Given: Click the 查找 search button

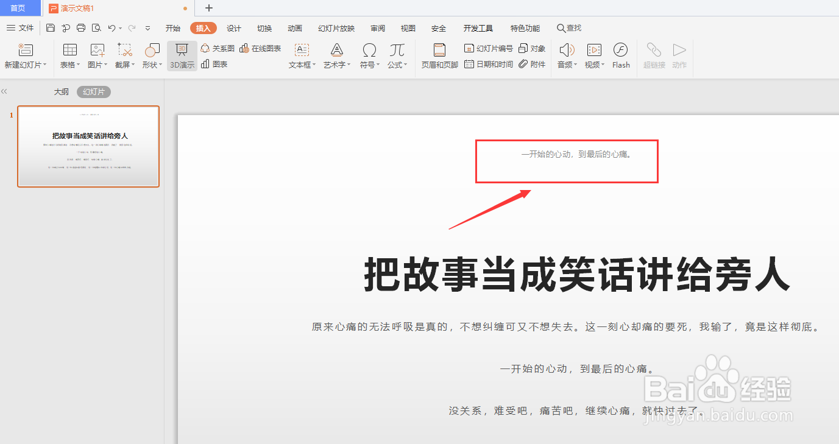Looking at the screenshot, I should pyautogui.click(x=569, y=28).
